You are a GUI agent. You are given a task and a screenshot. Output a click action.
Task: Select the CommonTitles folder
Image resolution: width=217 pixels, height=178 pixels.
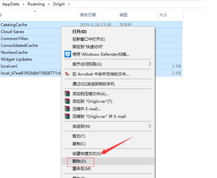tap(14, 38)
